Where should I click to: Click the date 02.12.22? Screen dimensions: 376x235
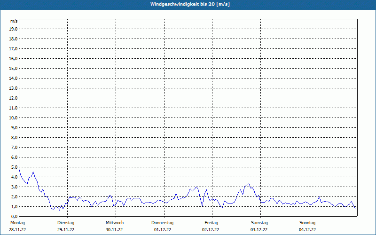[211, 230]
